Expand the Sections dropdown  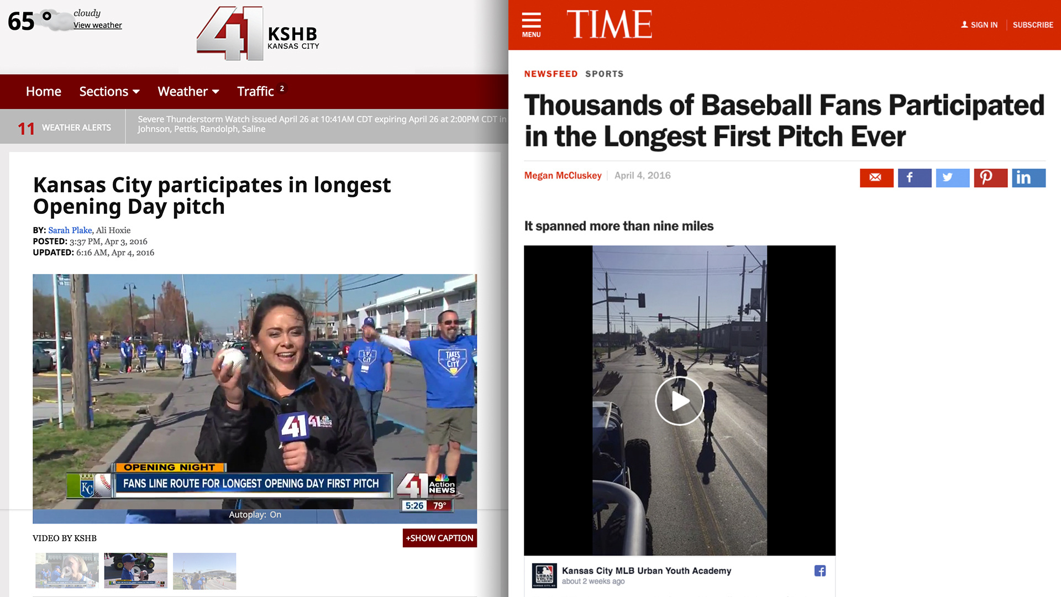pos(109,92)
